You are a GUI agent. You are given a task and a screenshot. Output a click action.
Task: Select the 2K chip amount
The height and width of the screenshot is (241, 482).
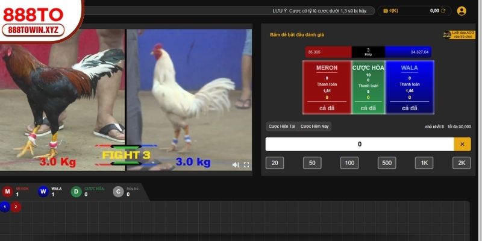pos(462,163)
